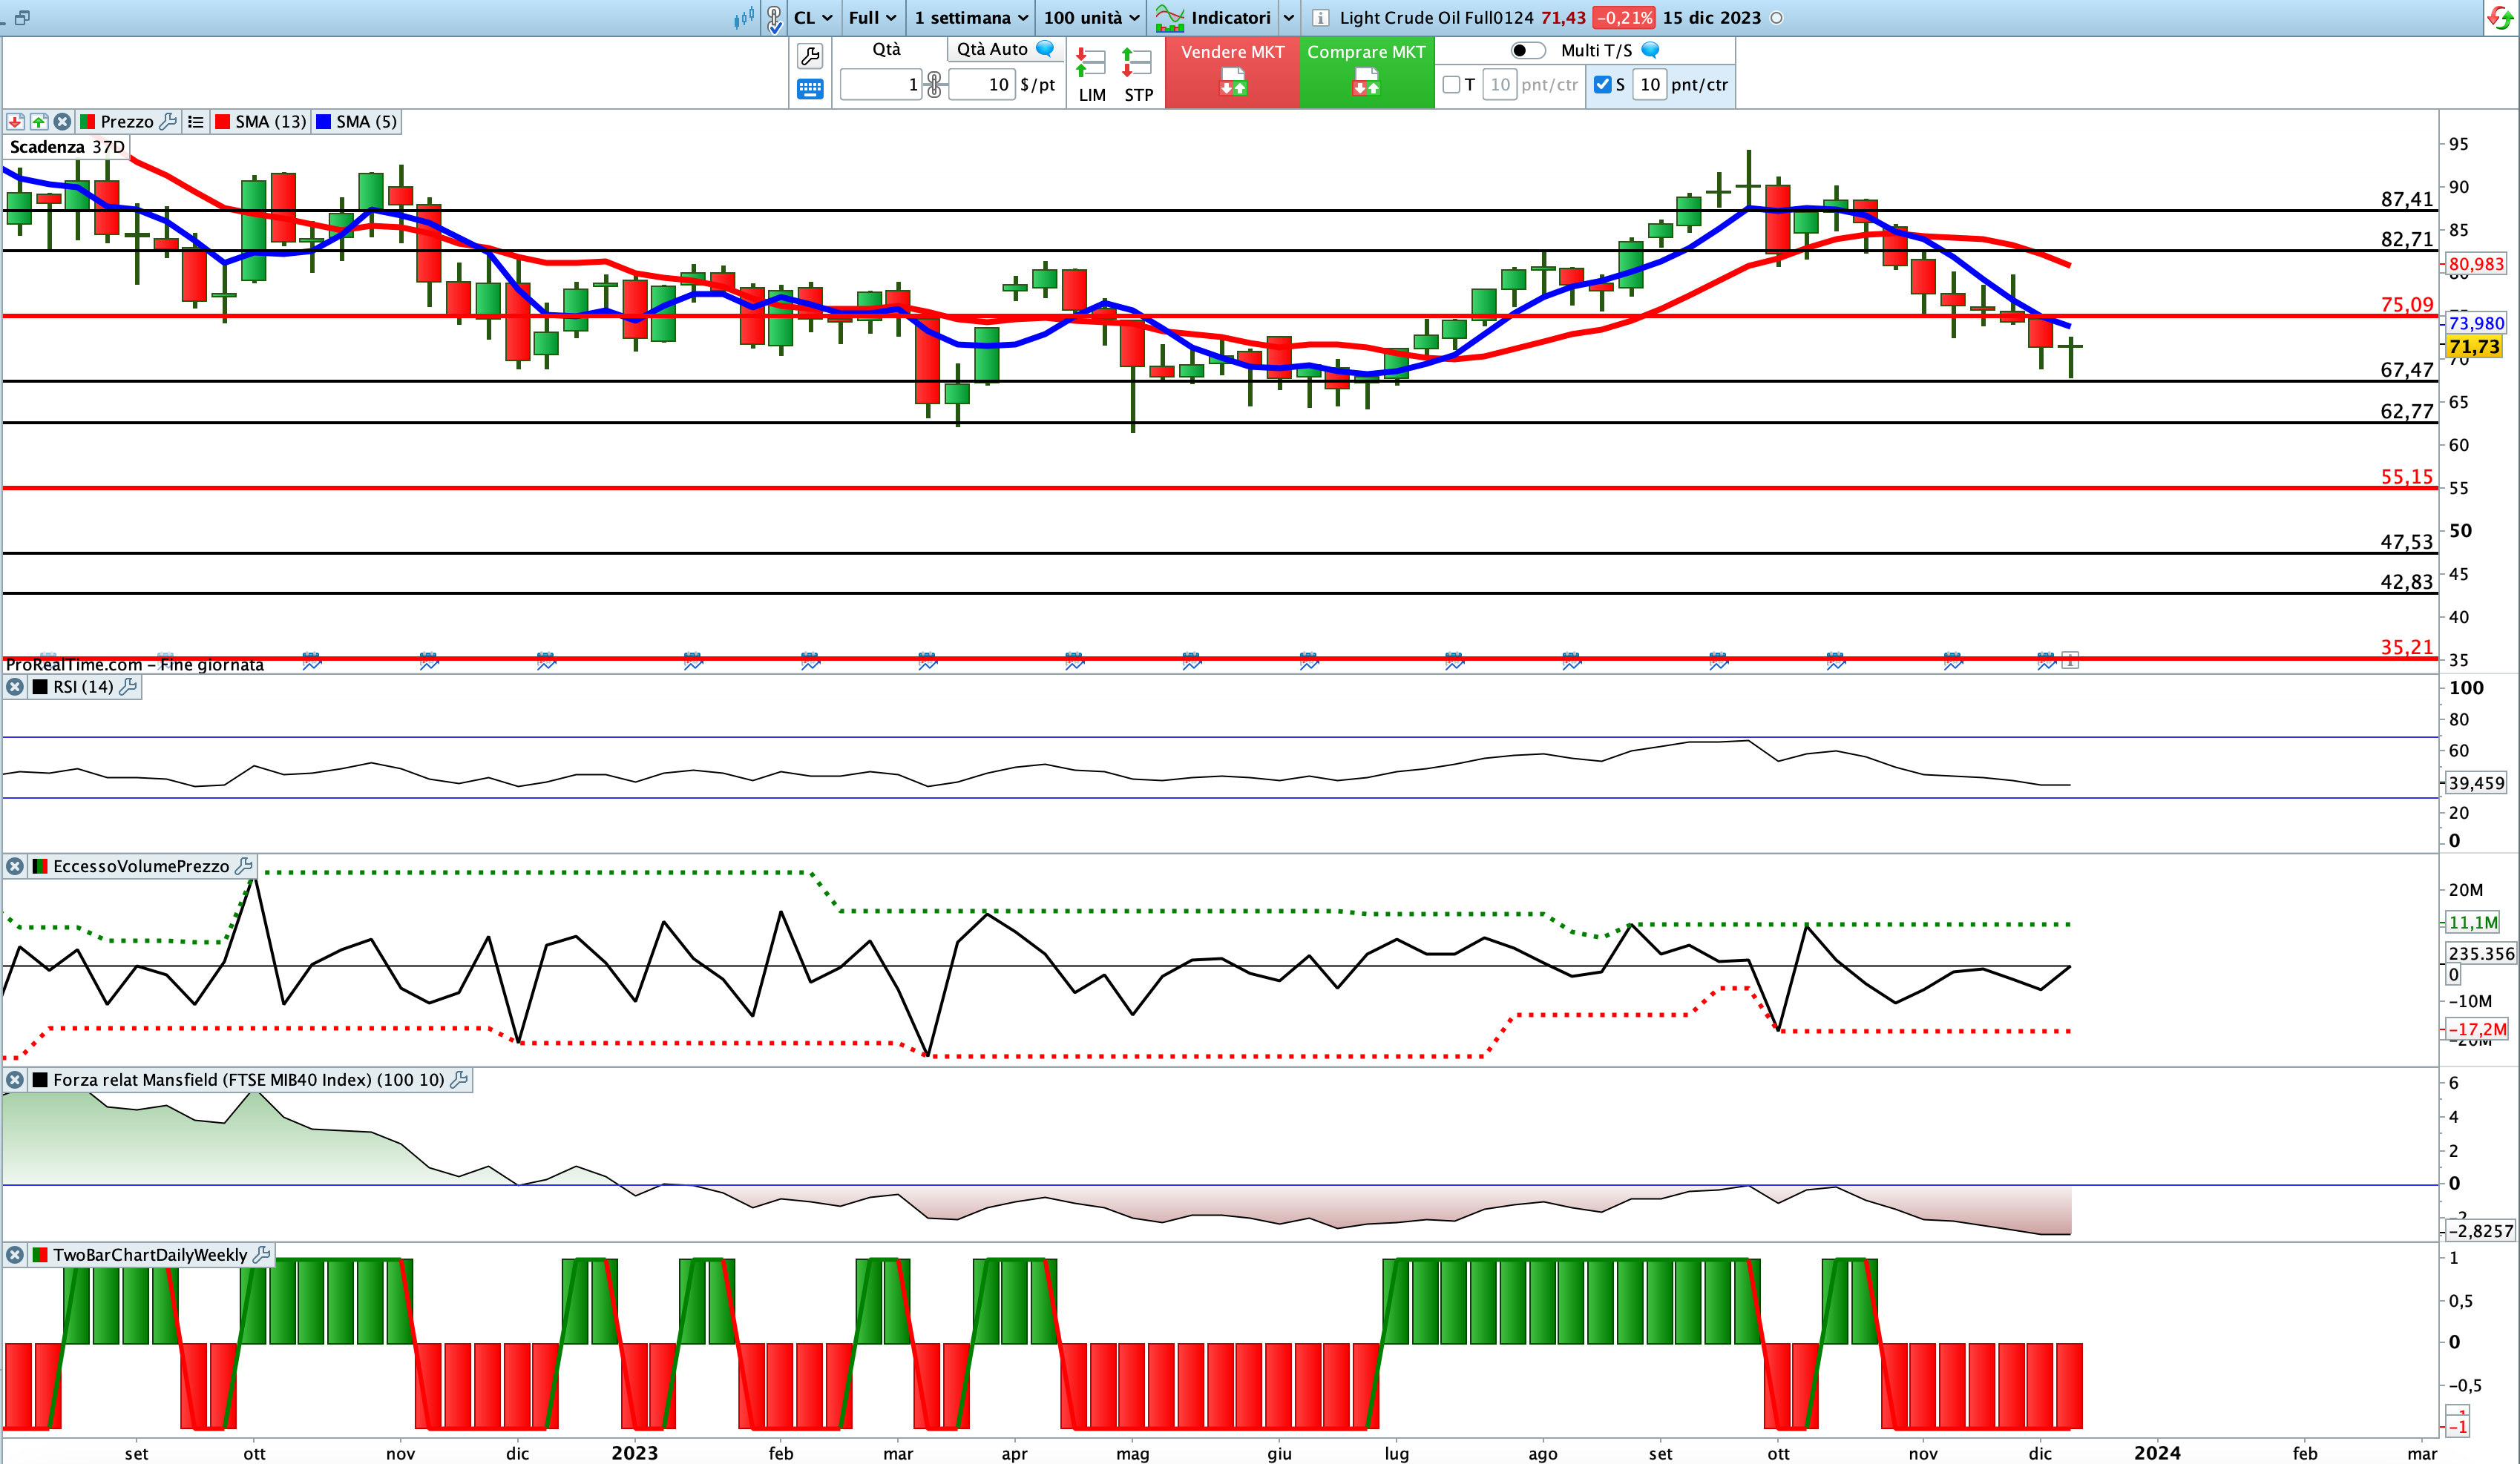This screenshot has width=2520, height=1464.
Task: Click the instrument info icon
Action: (1320, 18)
